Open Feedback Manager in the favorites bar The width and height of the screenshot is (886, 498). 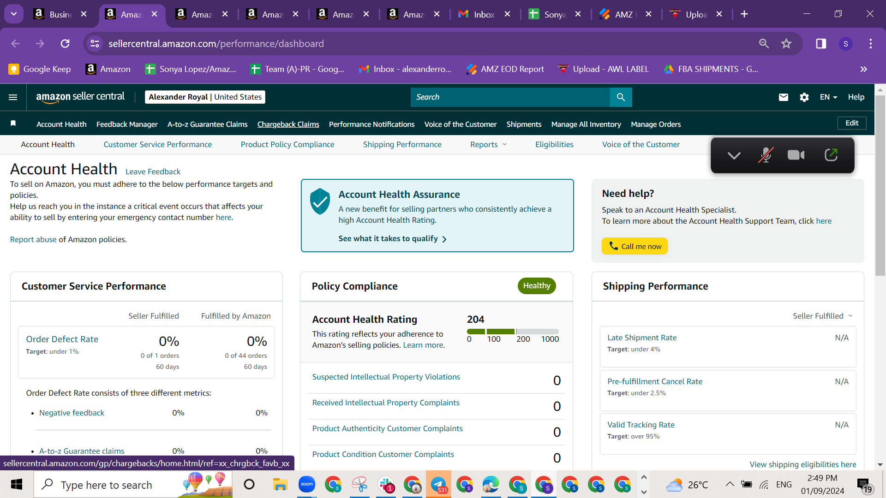point(127,125)
